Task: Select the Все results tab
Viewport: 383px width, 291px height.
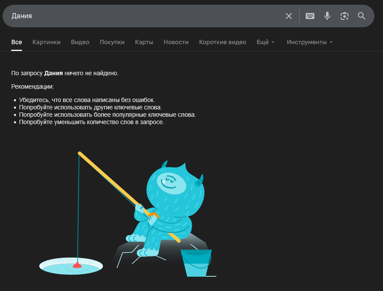Action: [x=16, y=42]
